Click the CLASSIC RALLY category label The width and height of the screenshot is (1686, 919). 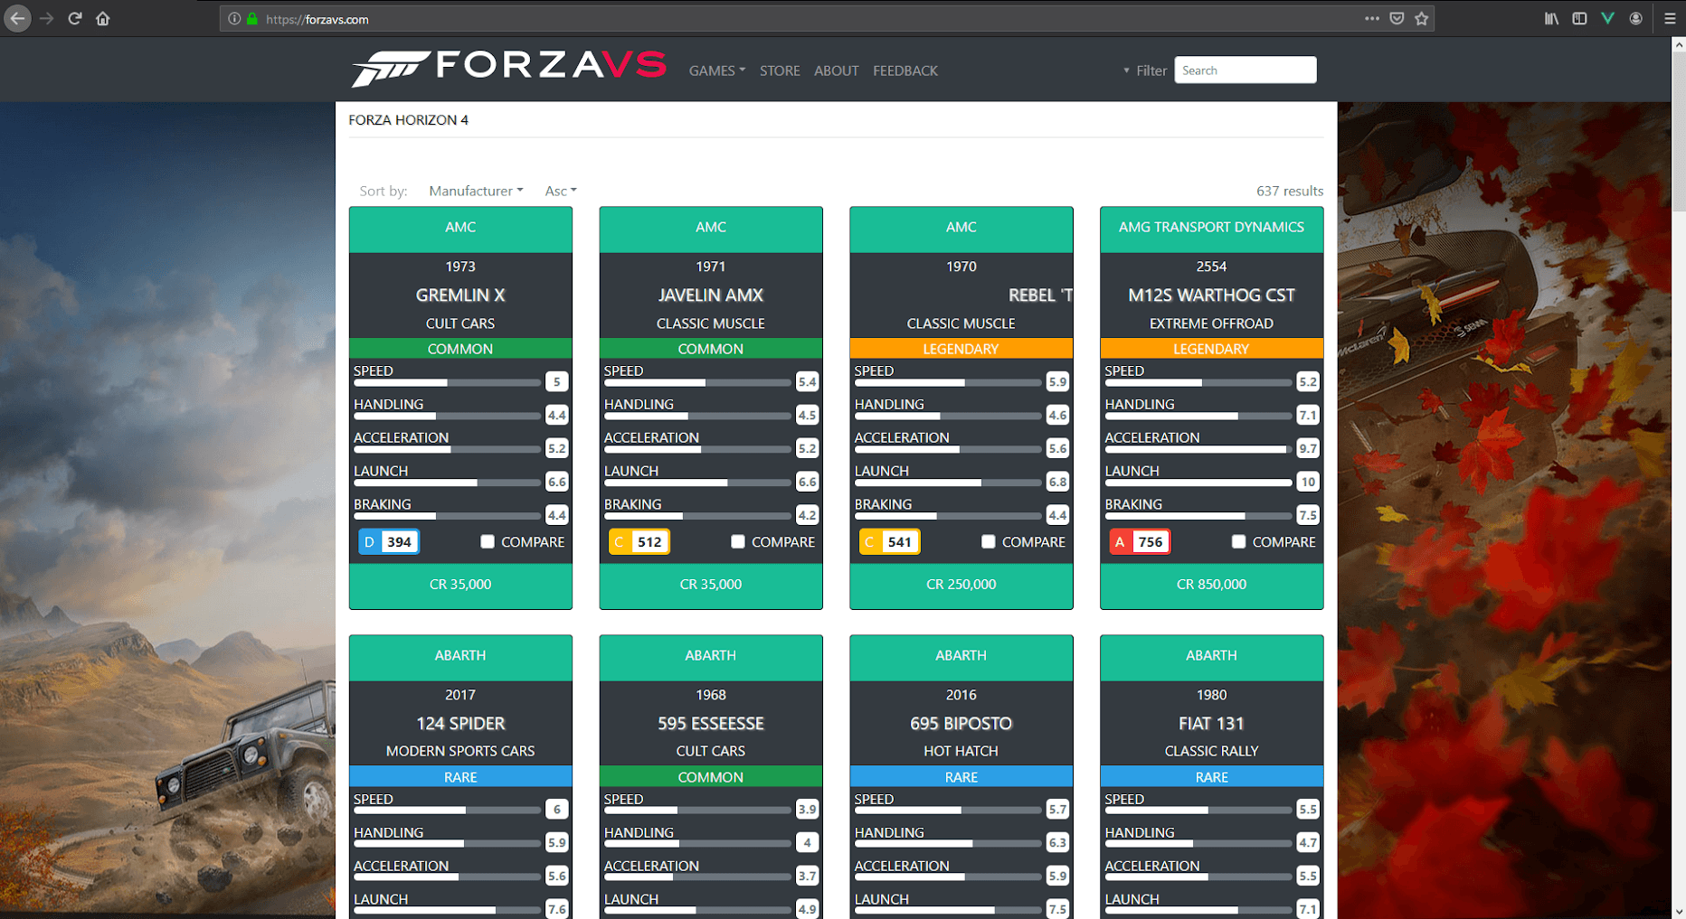[1212, 752]
